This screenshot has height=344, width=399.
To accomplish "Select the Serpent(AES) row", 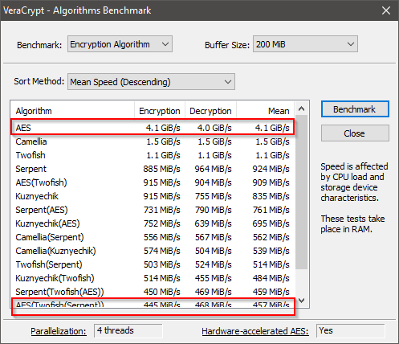I will [153, 210].
